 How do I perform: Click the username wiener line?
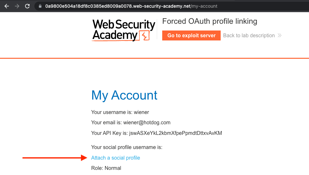coord(120,112)
